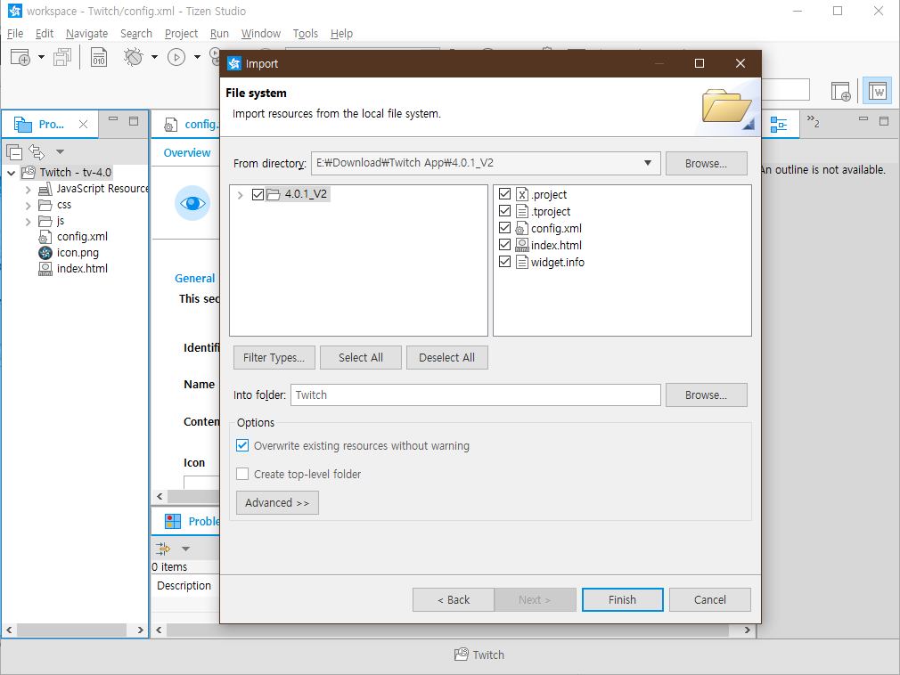Open the New project dropdown arrow

coord(41,57)
